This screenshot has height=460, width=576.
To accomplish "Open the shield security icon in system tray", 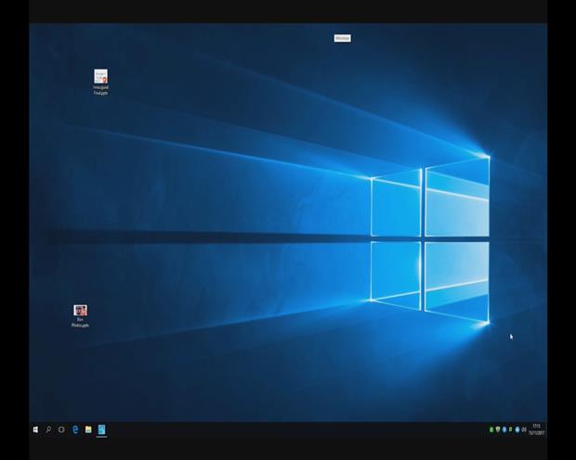I will (498, 429).
